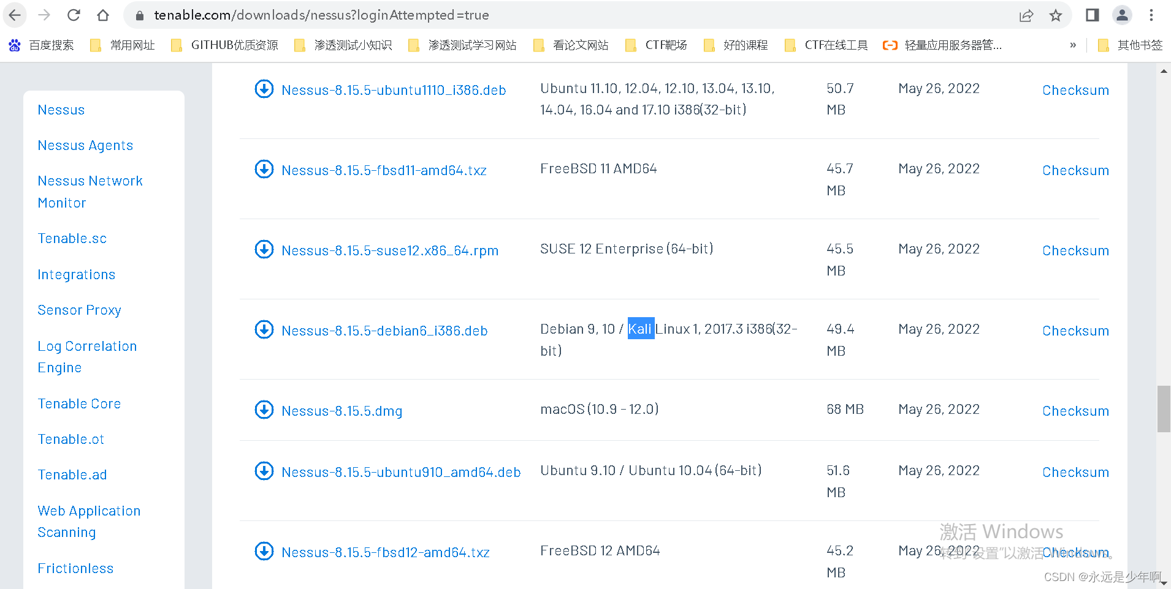This screenshot has width=1171, height=589.
Task: Bookmark this page with the star icon
Action: 1055,15
